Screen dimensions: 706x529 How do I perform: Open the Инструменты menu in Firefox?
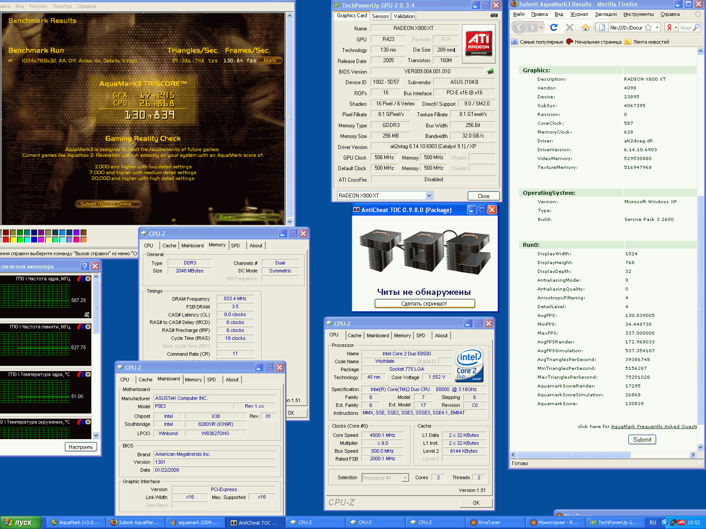[x=638, y=14]
